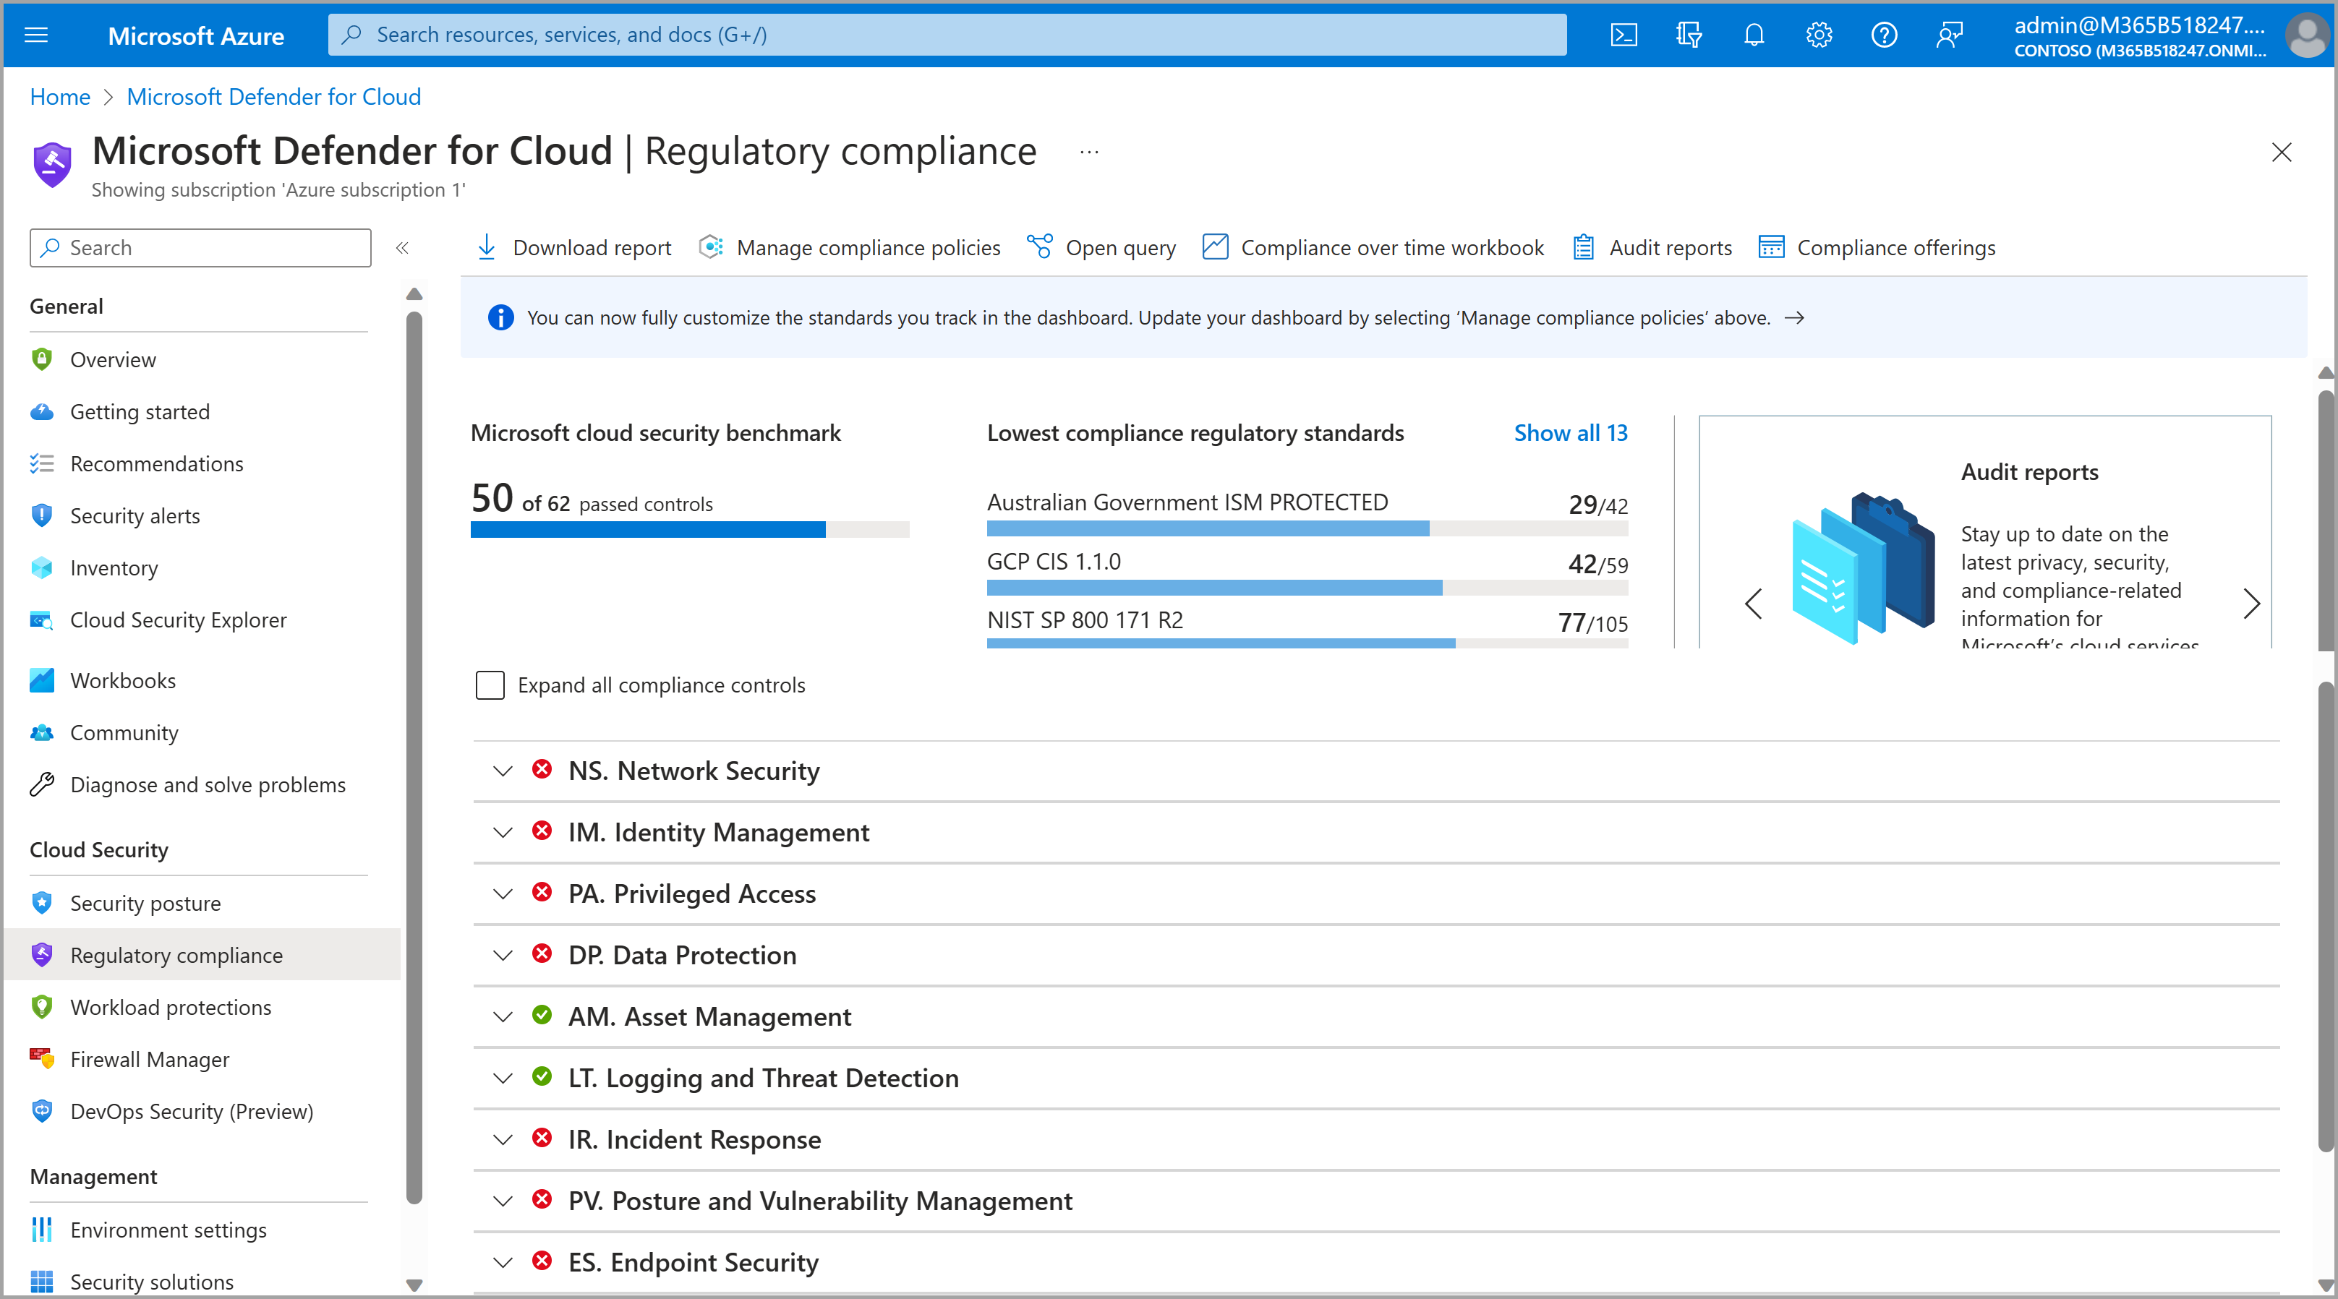Toggle Expand all compliance controls checkbox
Screen dimensions: 2338x1299
tap(491, 683)
